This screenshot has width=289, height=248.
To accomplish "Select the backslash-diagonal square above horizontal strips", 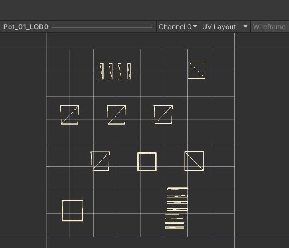I will (x=194, y=161).
